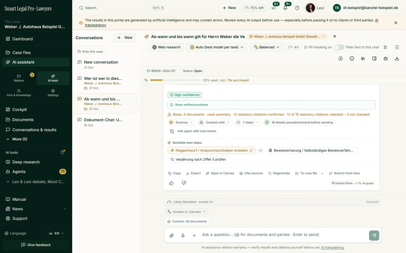Open the Balanced mode dropdown
Viewport: 406px width, 253px height.
pos(267,47)
